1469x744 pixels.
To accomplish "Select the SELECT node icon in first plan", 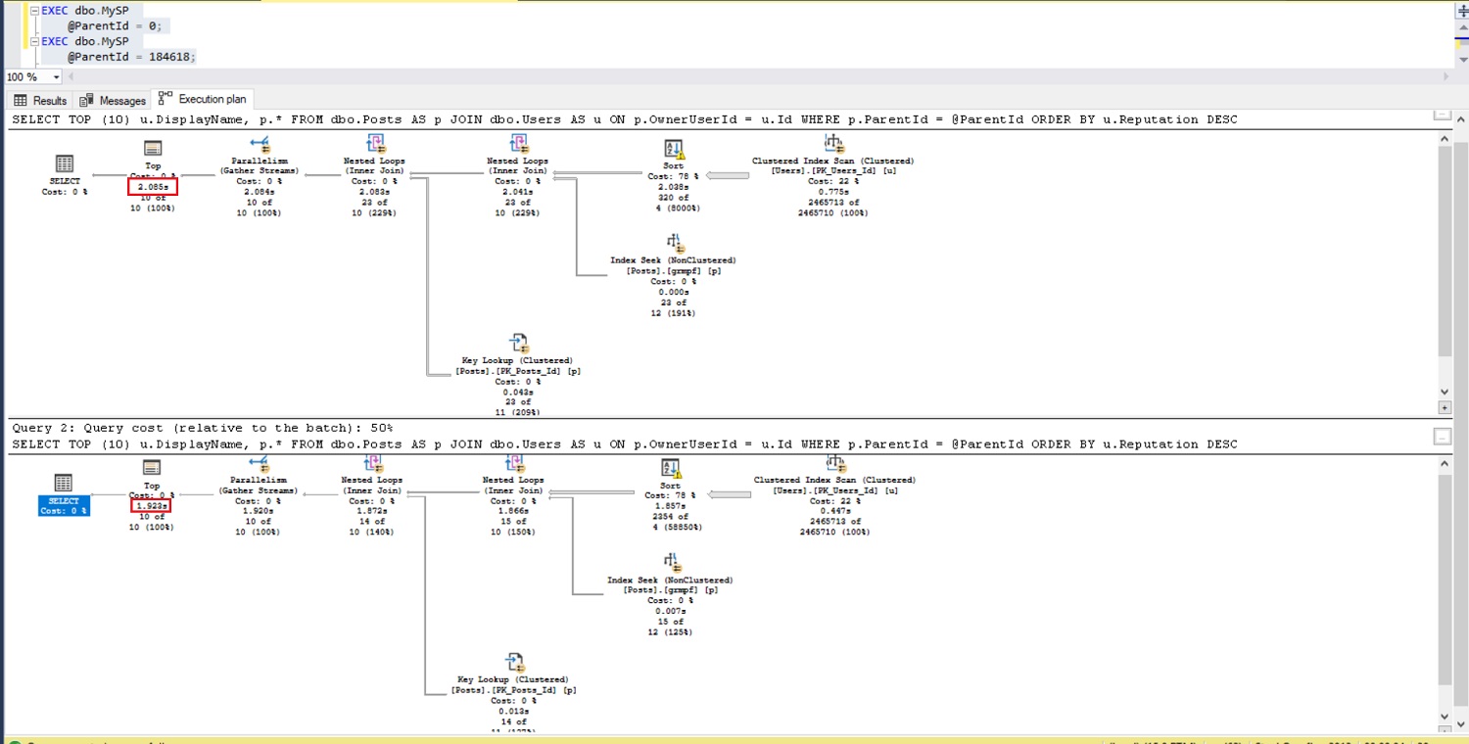I will (x=64, y=164).
